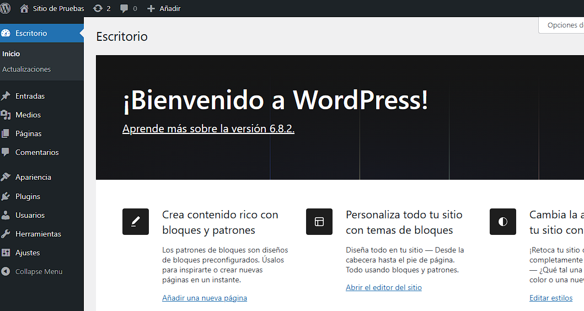Click the Editar estilos link
This screenshot has height=311, width=584.
pos(550,298)
